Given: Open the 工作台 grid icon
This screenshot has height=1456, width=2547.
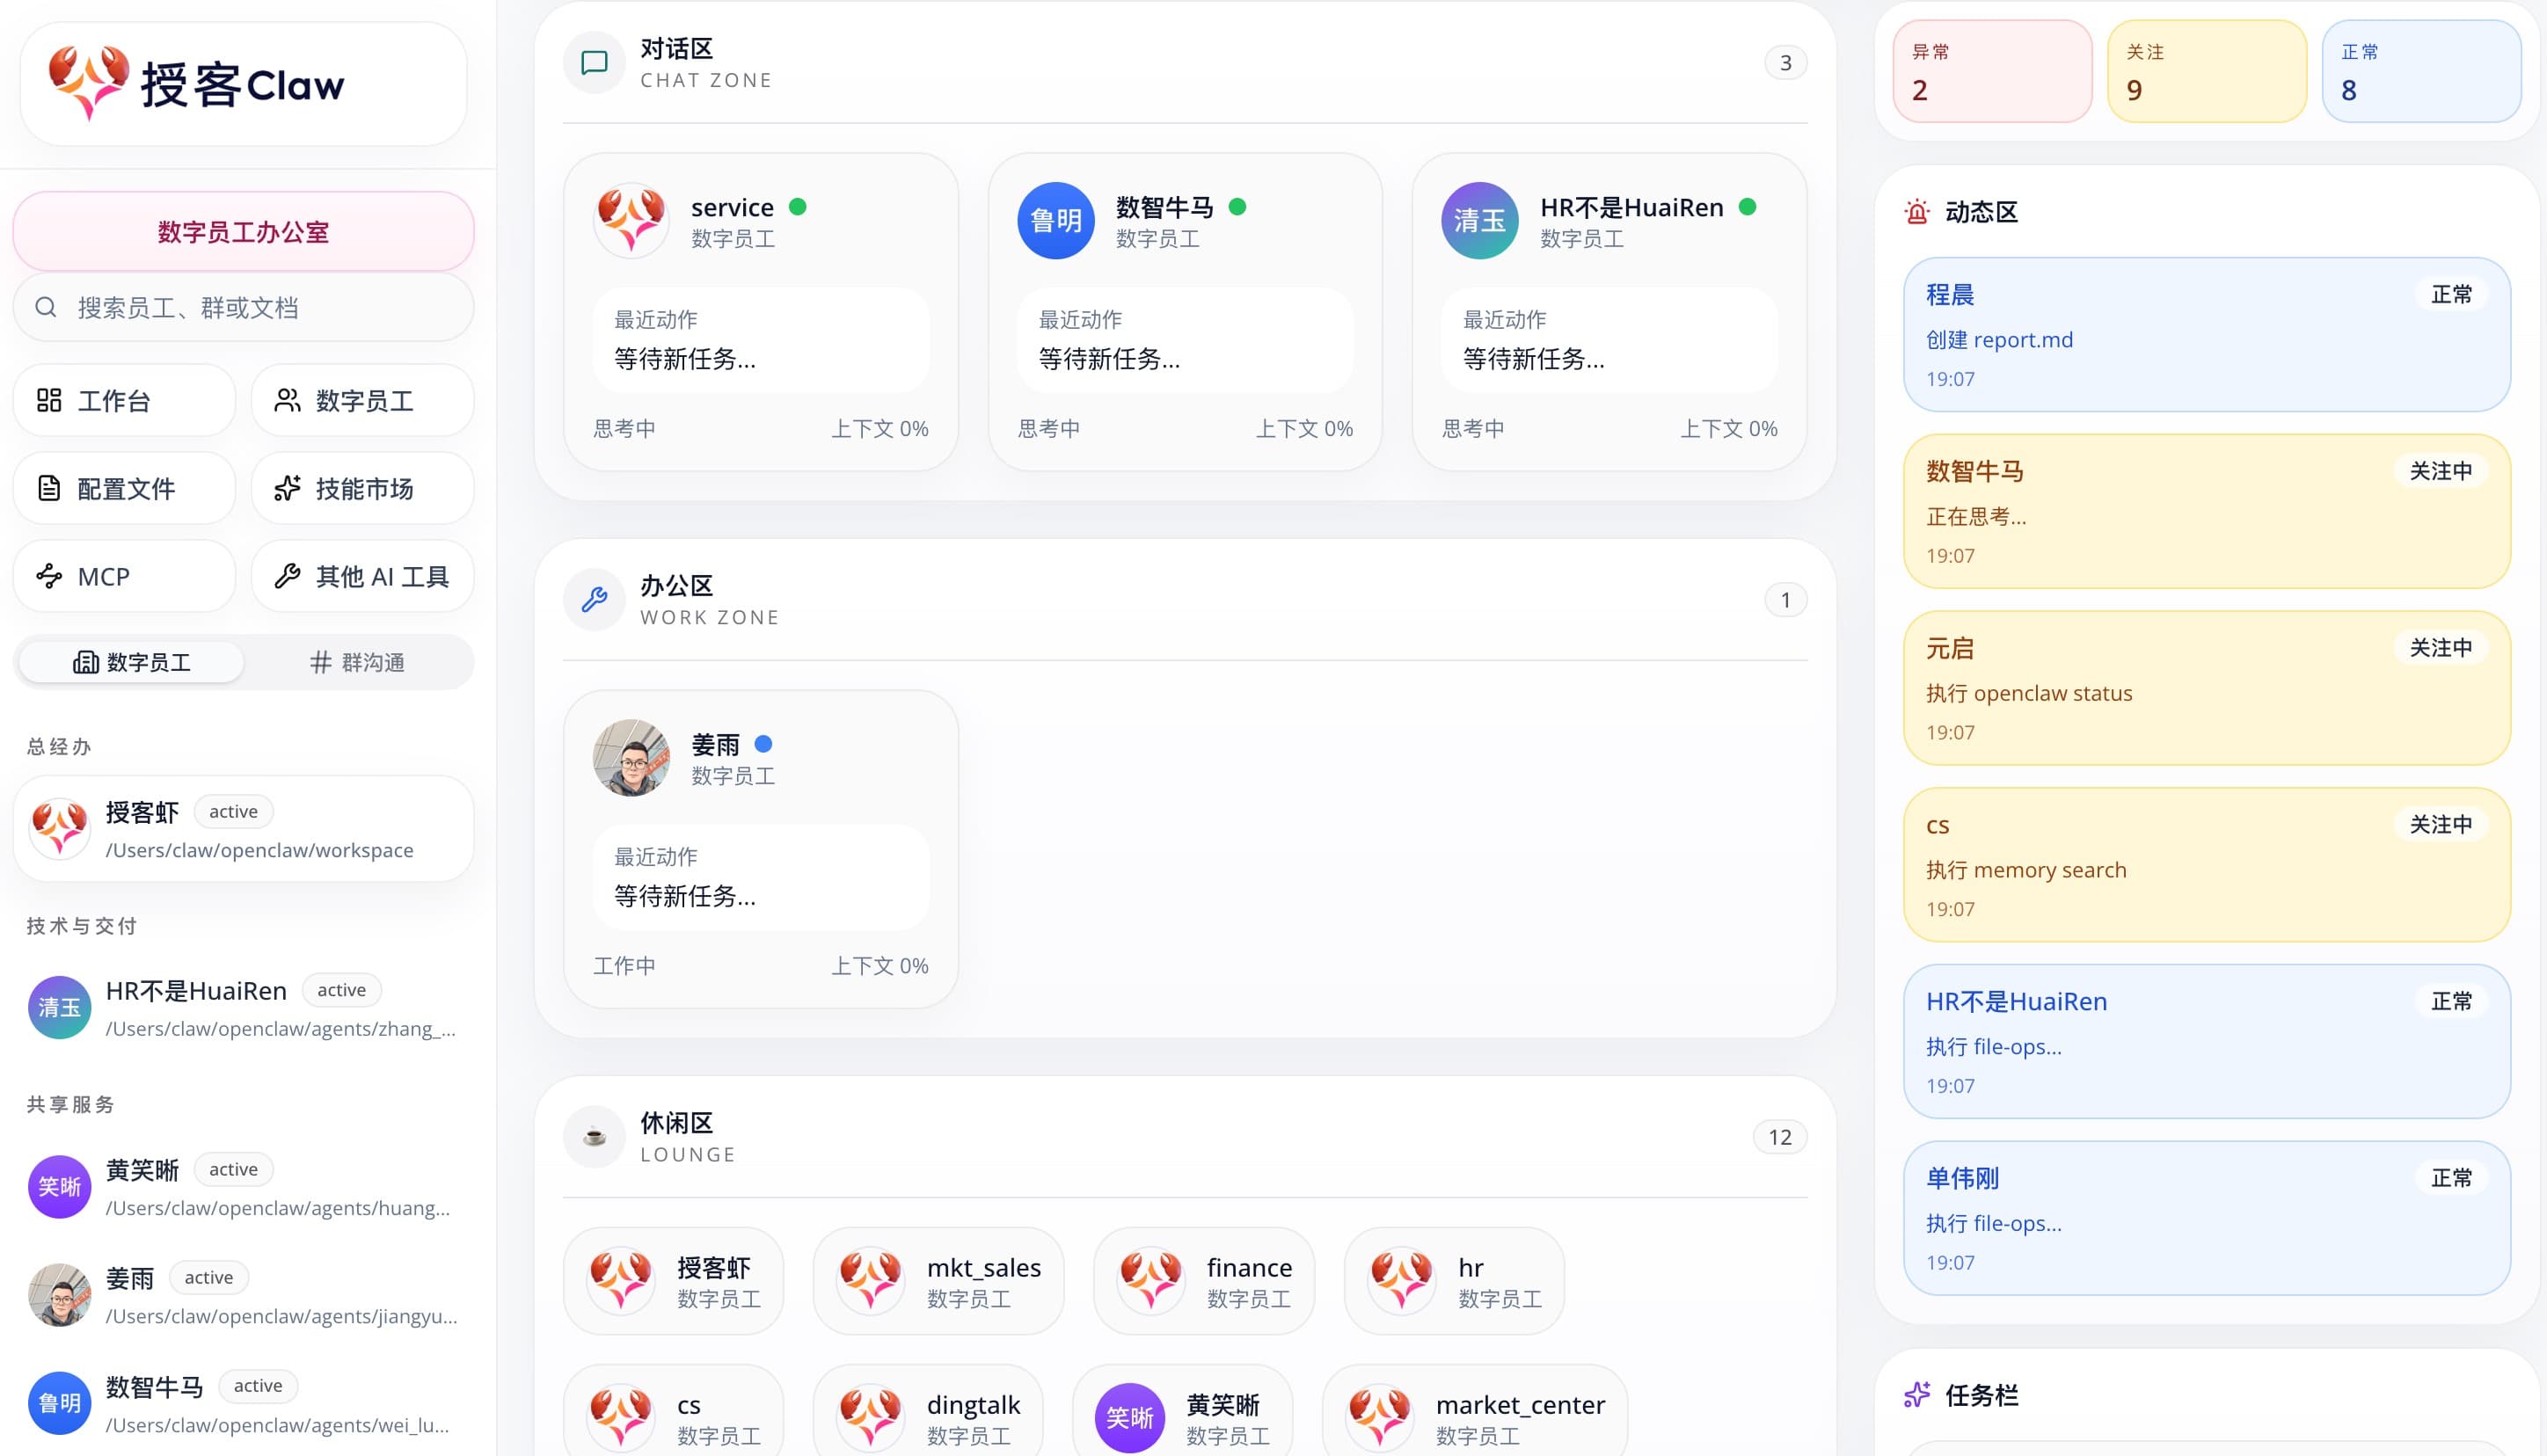Looking at the screenshot, I should 50,400.
